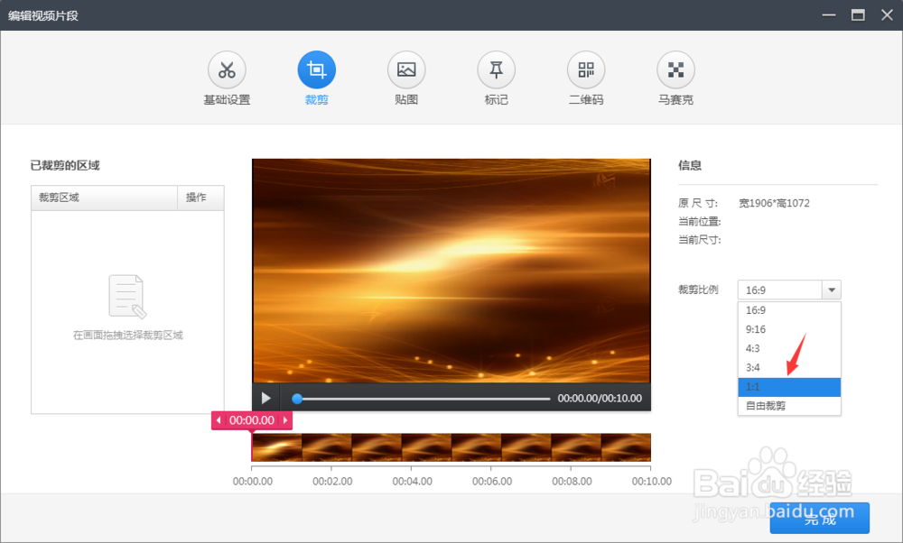The height and width of the screenshot is (543, 903).
Task: Expand the 裁剪比例 dropdown arrow
Action: click(x=832, y=290)
